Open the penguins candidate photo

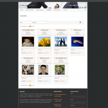[x=61, y=42]
